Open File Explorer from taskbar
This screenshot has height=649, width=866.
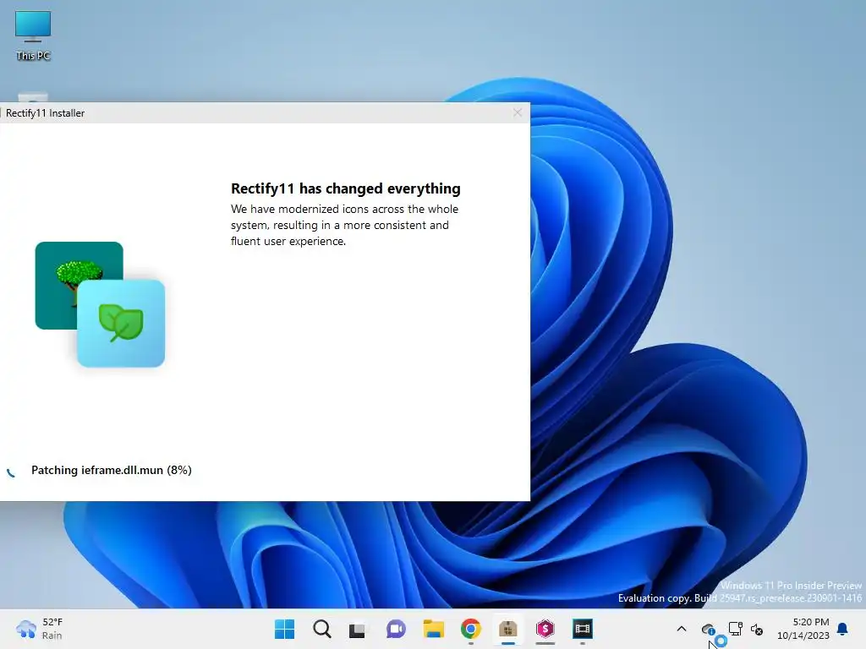tap(434, 629)
